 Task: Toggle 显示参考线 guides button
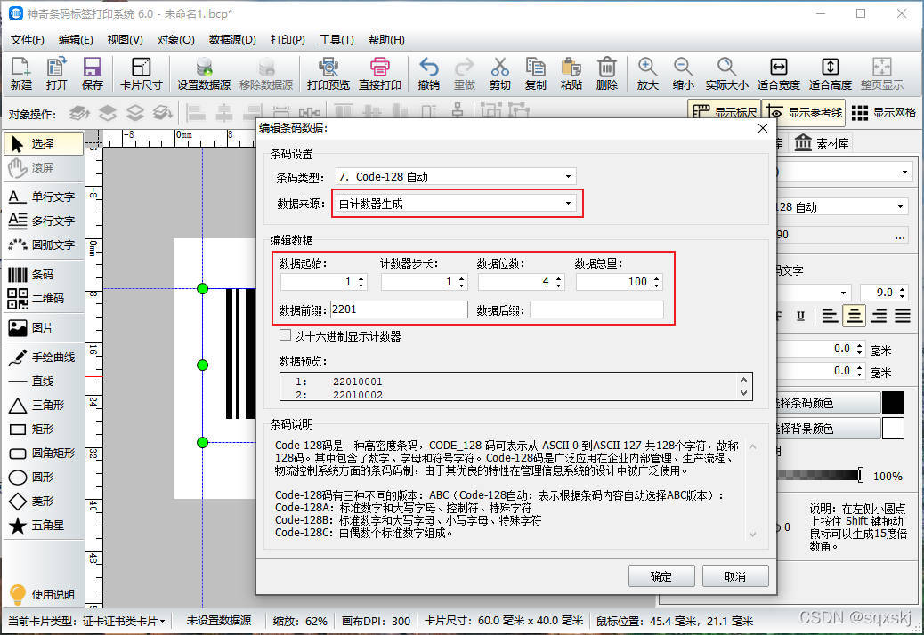pyautogui.click(x=804, y=112)
